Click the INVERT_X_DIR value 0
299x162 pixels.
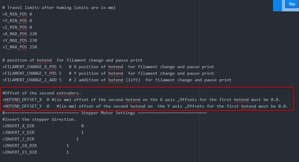click(82, 126)
